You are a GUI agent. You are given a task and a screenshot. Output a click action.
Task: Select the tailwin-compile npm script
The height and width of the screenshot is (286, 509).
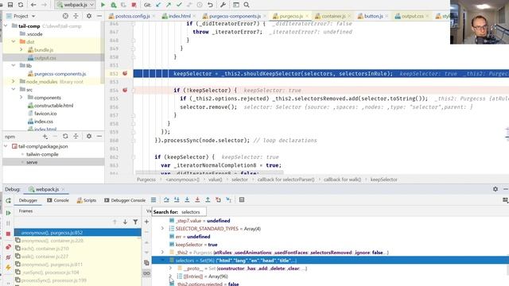click(42, 154)
